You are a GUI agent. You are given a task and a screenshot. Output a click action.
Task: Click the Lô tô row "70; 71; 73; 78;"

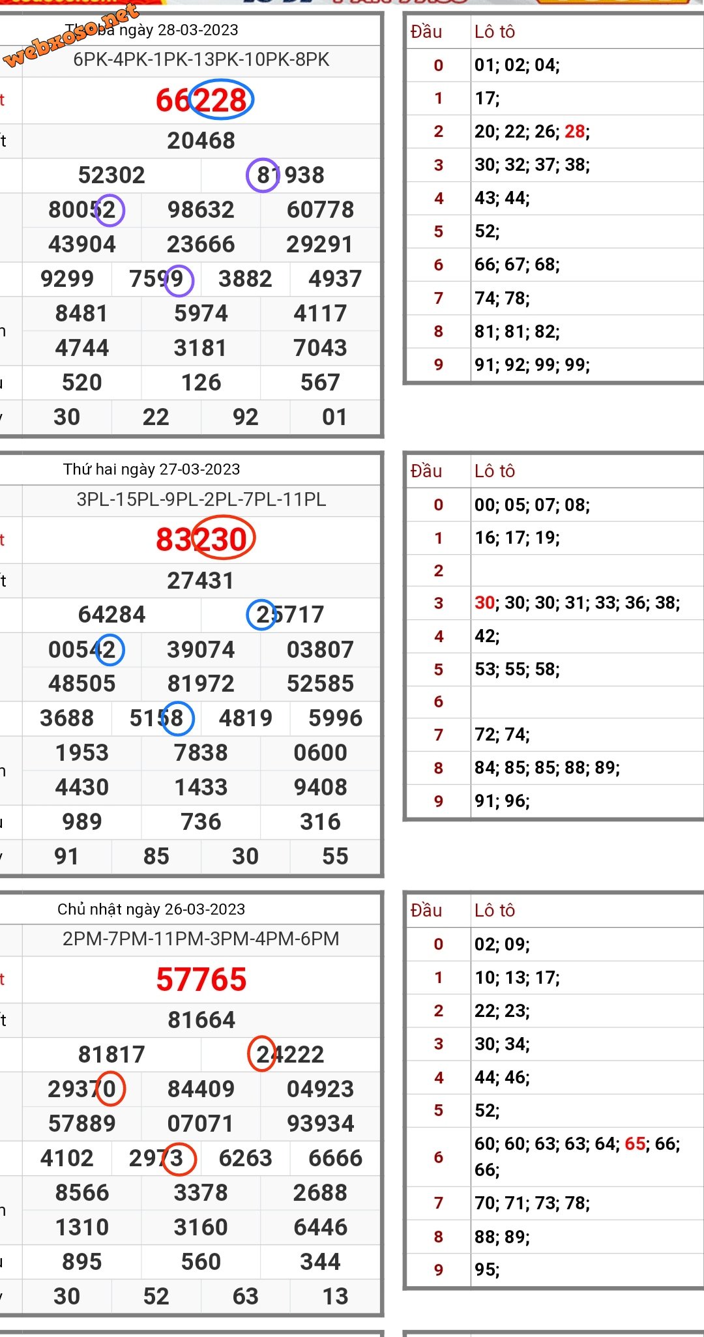click(532, 1203)
